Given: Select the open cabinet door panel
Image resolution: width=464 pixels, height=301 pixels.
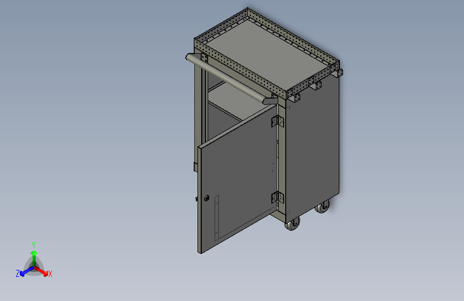Looking at the screenshot, I should [x=238, y=179].
